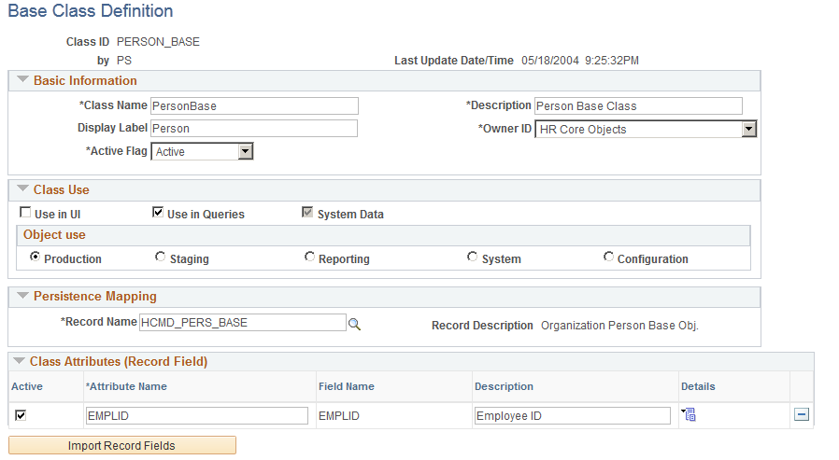Delete the EMPLID row with minus icon

pos(802,414)
